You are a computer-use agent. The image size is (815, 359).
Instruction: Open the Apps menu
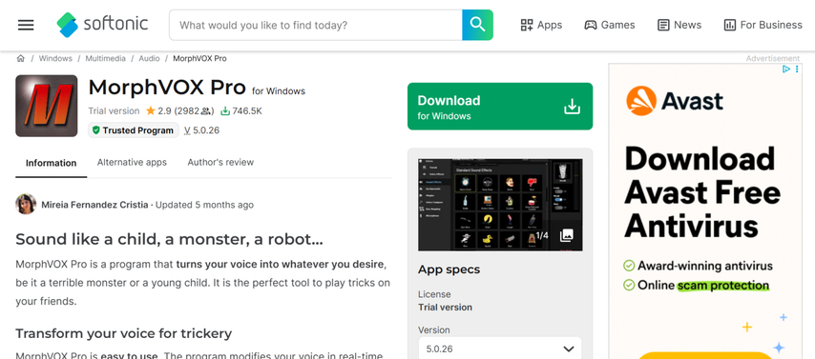[541, 25]
